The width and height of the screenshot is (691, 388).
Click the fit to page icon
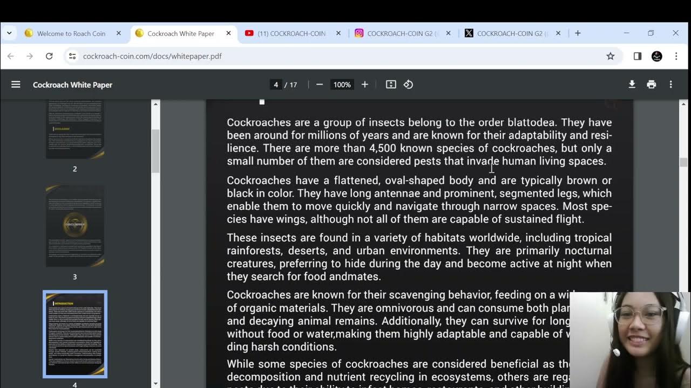(391, 85)
